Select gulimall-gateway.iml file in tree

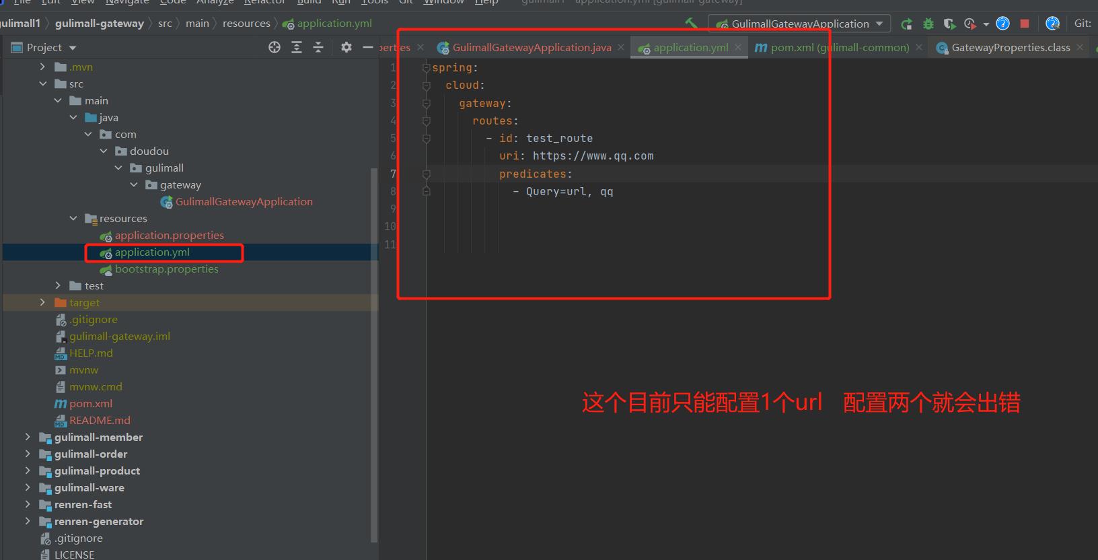point(112,336)
